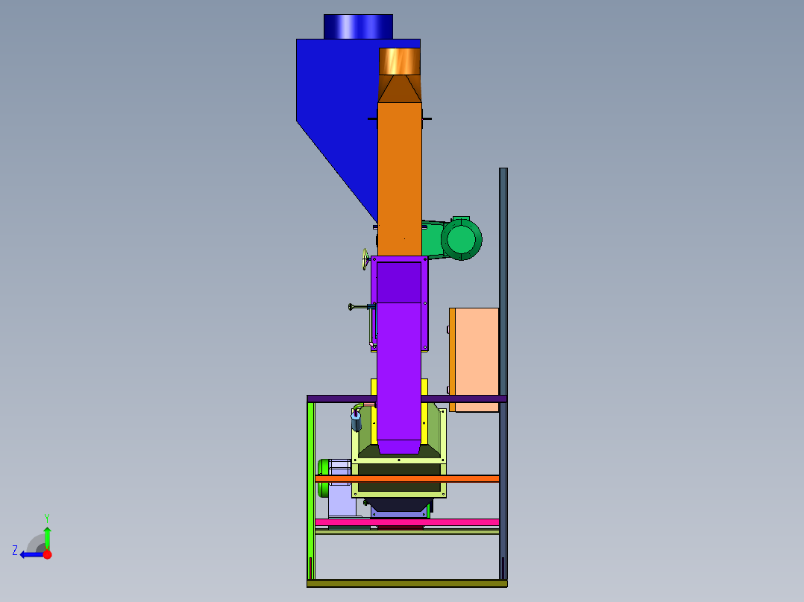The width and height of the screenshot is (804, 602).
Task: Click the 'Y' label on the triad
Action: pyautogui.click(x=47, y=518)
